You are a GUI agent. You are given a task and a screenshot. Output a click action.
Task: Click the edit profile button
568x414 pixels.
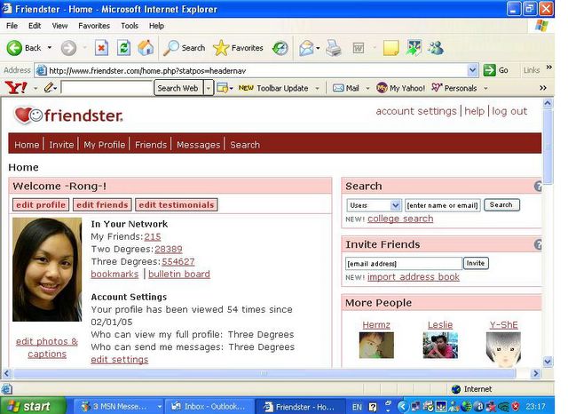[41, 205]
